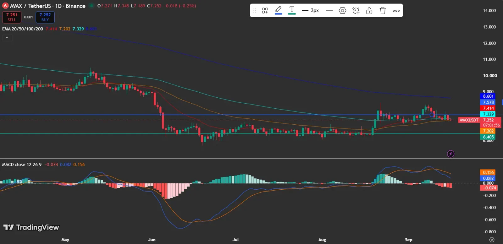Open the drawing templates grid icon
503x244 pixels.
tap(265, 11)
